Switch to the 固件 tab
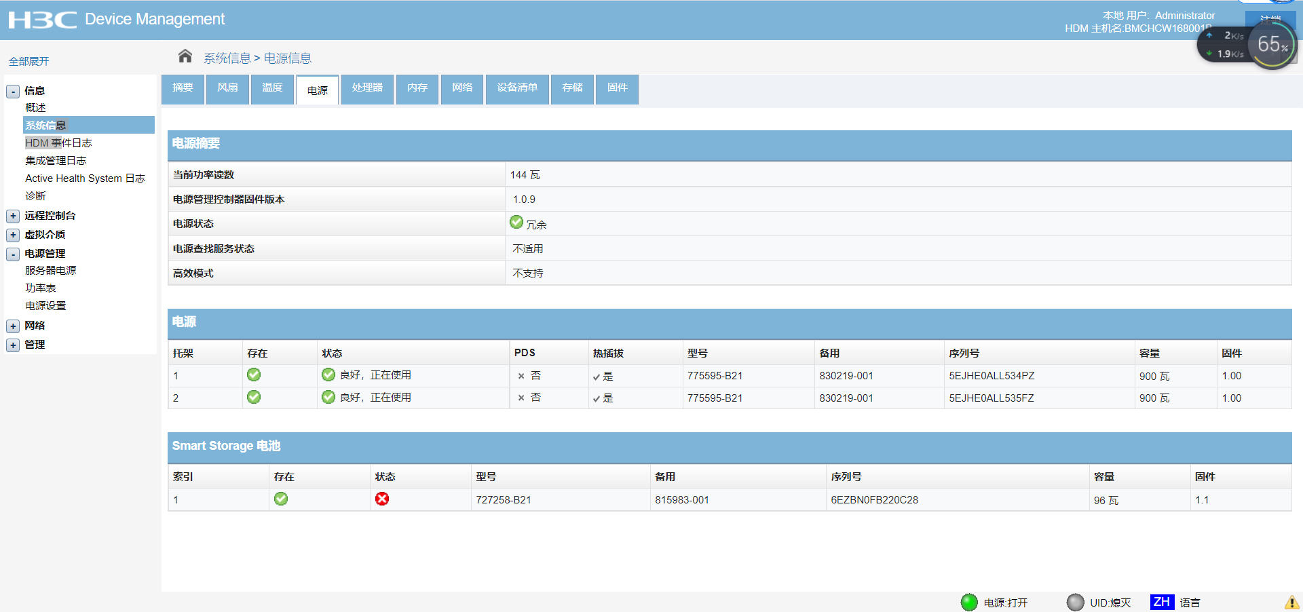 617,89
